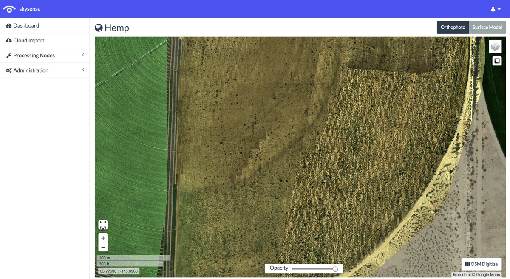Expand the Processing Nodes chevron
Screen dimensions: 510x279
[x=83, y=55]
